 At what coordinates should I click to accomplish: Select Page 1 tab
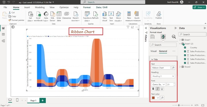tap(33, 100)
